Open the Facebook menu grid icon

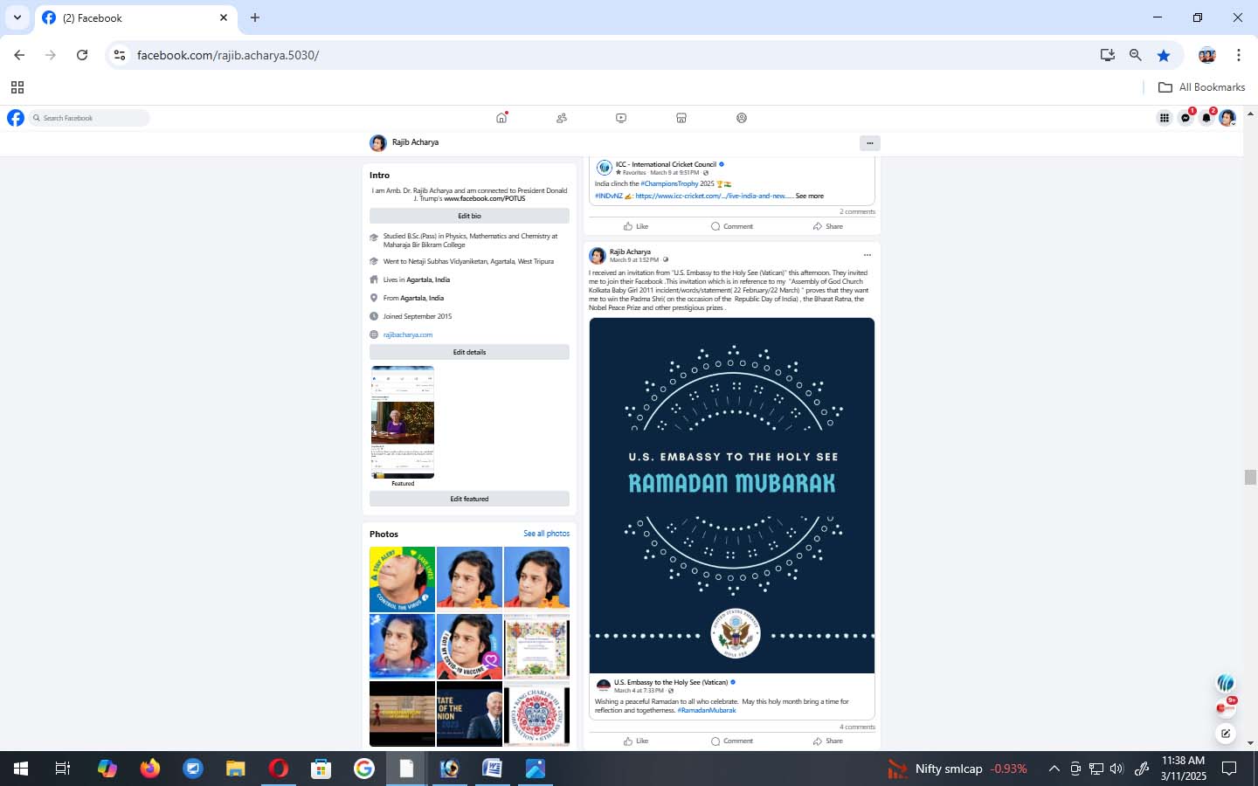click(1165, 118)
